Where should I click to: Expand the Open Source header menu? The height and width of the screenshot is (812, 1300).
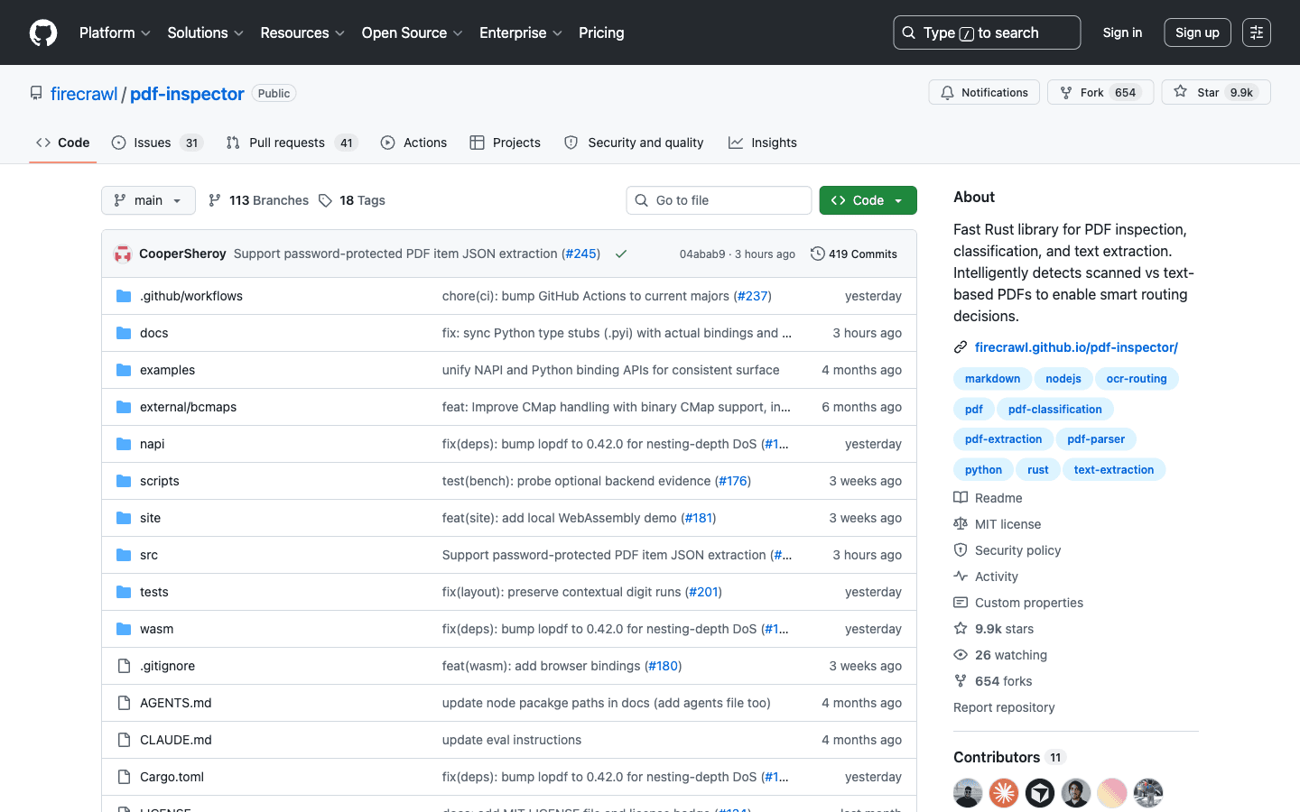click(x=412, y=32)
